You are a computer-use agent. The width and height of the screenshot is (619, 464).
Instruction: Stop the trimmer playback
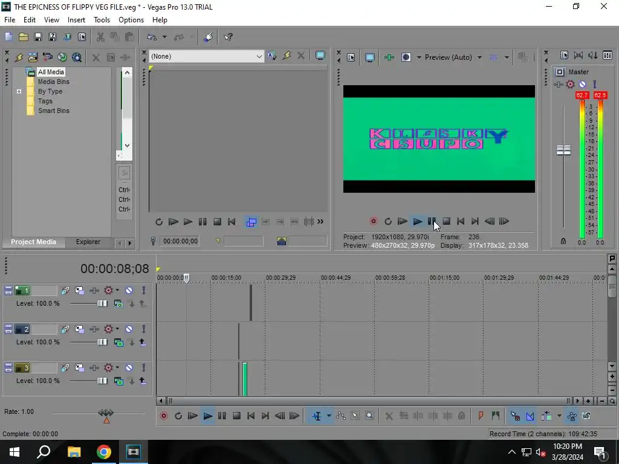pyautogui.click(x=217, y=222)
